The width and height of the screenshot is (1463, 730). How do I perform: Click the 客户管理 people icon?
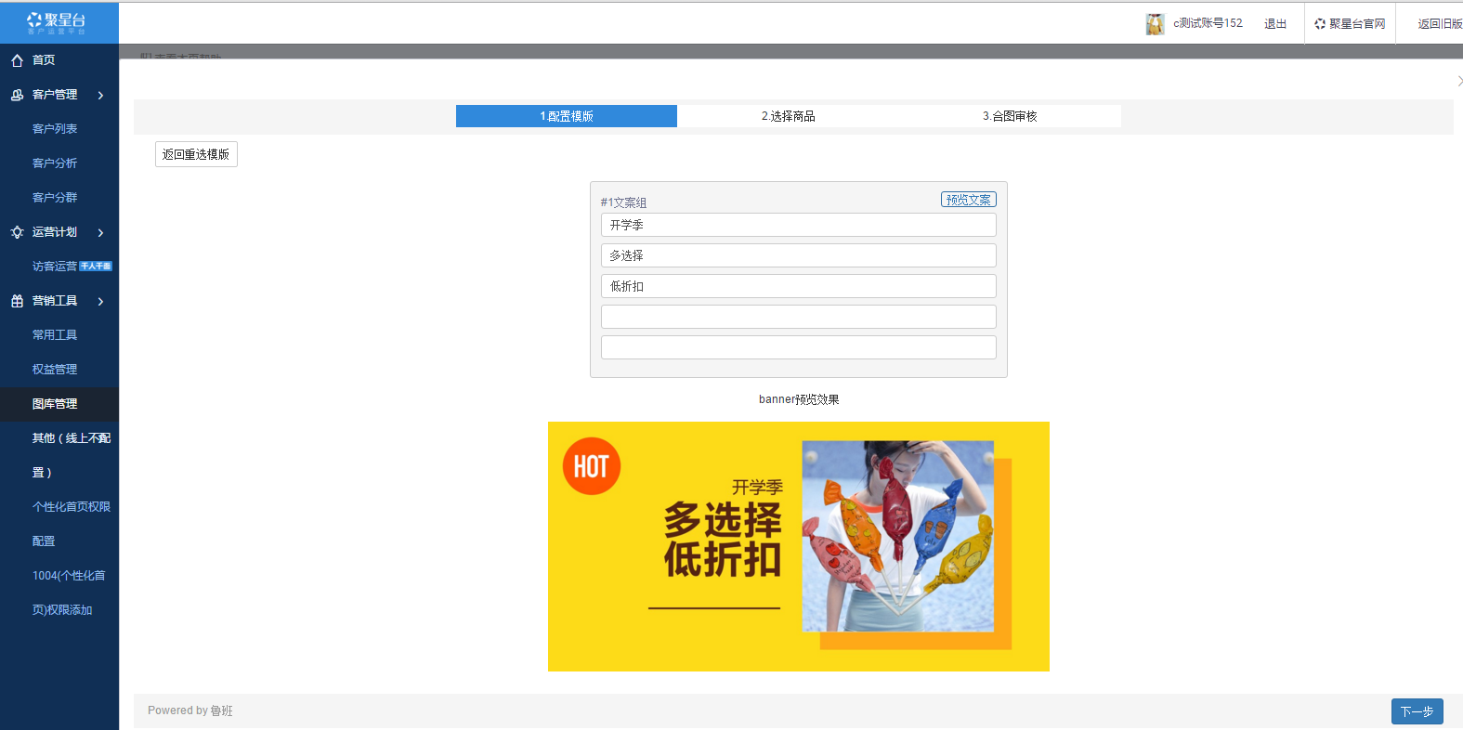[17, 95]
